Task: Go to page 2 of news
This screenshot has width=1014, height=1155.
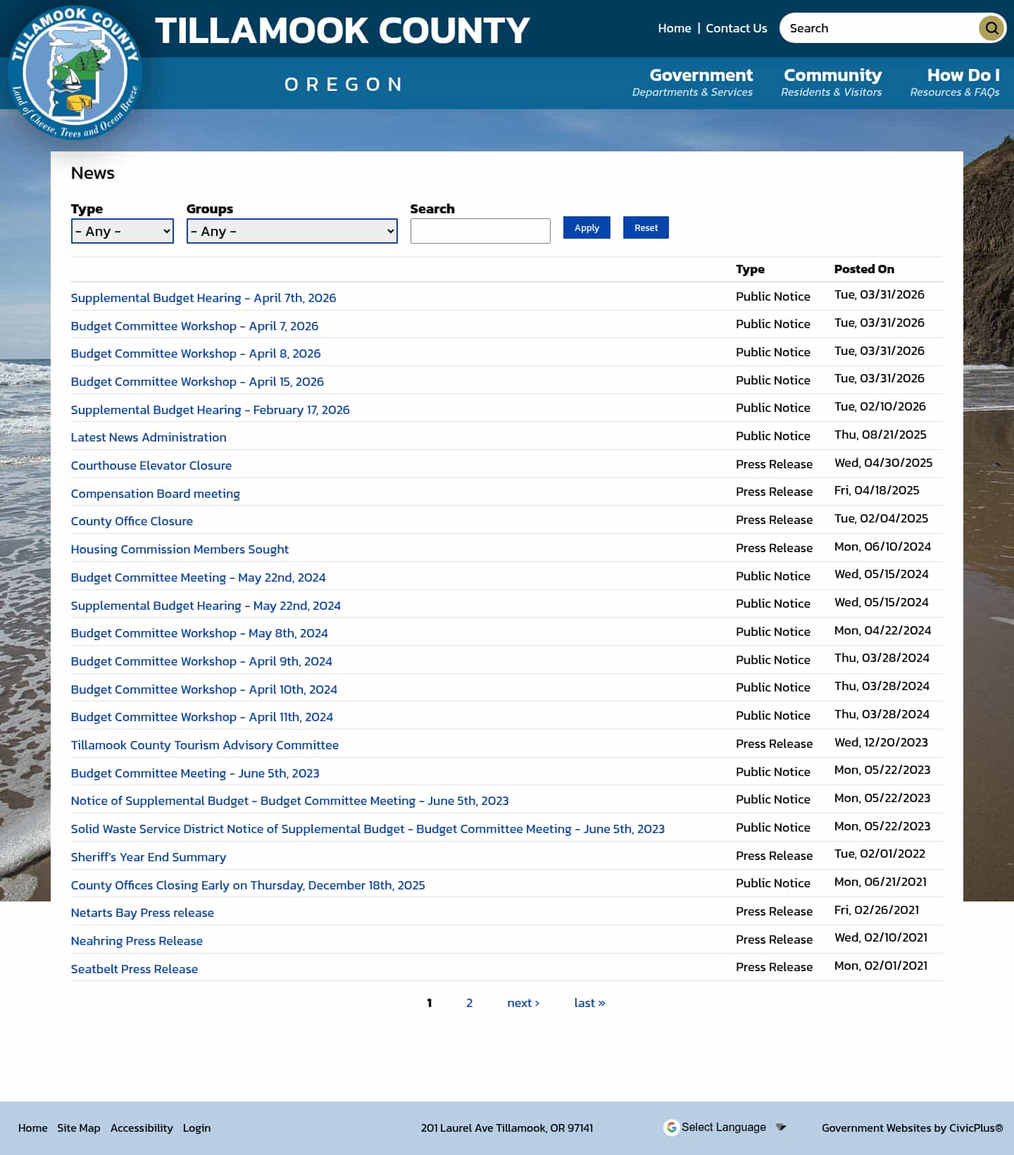Action: (469, 1003)
